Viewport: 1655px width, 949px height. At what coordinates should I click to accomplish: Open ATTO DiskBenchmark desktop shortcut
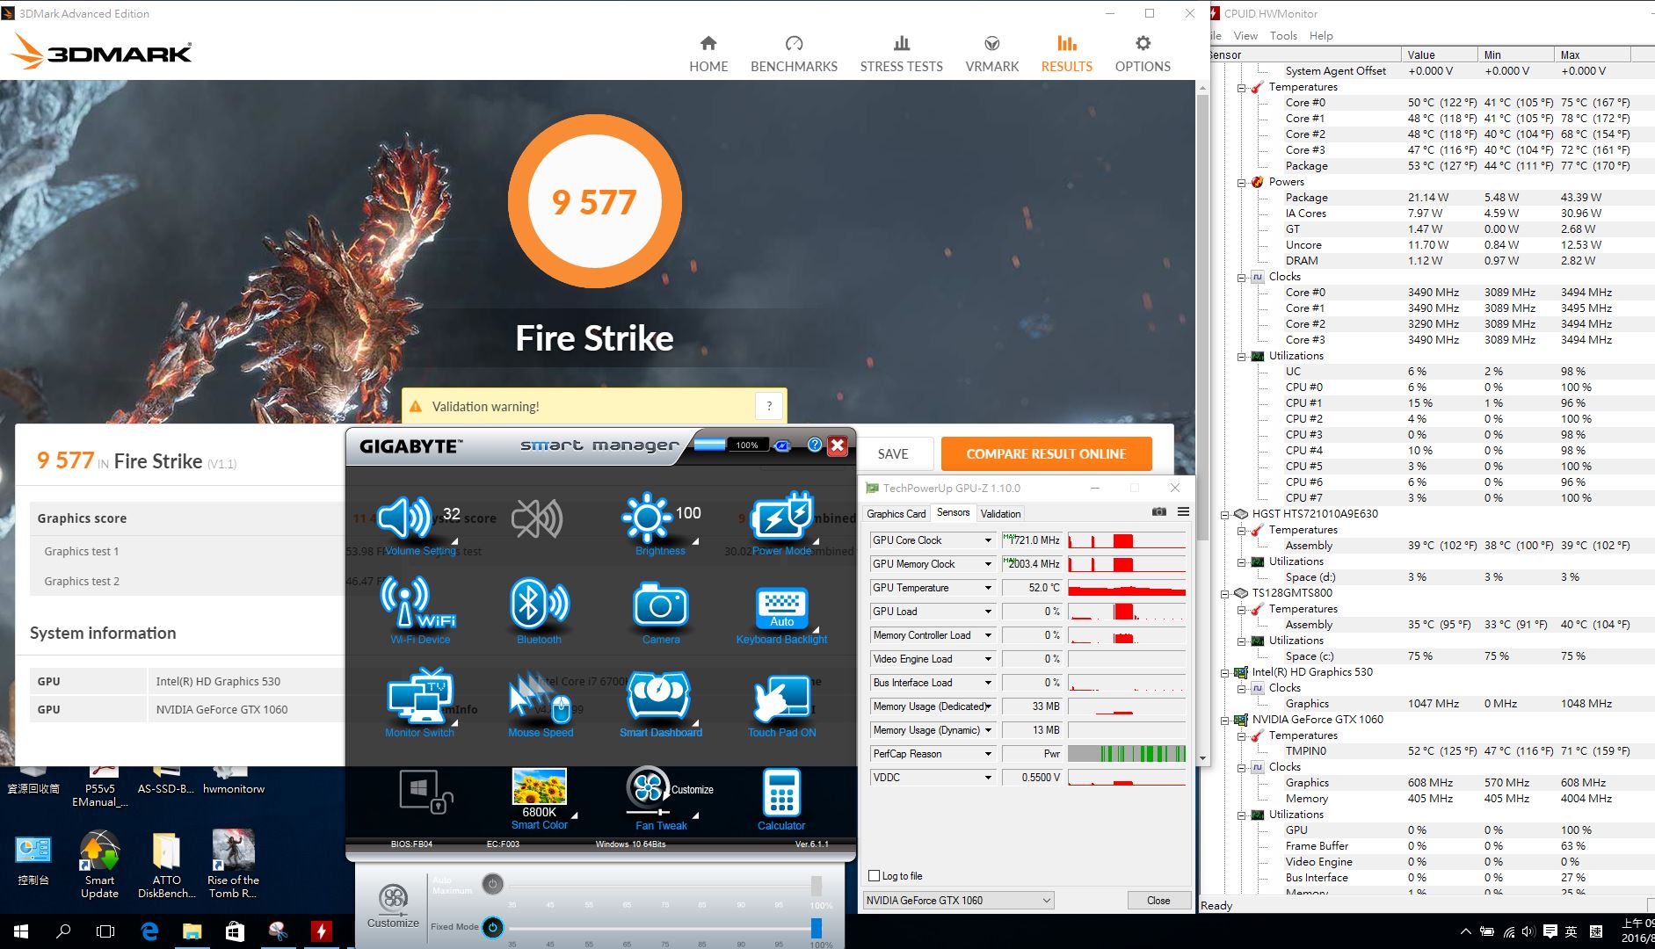[x=166, y=865]
